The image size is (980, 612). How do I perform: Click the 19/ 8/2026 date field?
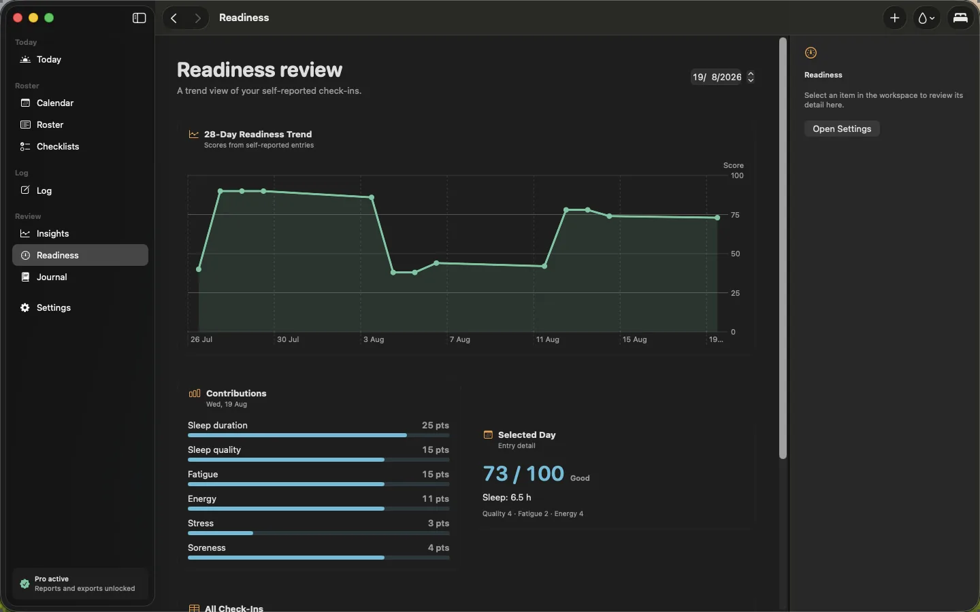[x=717, y=78]
